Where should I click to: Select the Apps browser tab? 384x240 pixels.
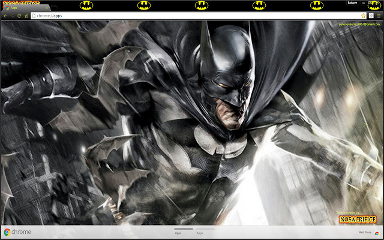pos(26,8)
